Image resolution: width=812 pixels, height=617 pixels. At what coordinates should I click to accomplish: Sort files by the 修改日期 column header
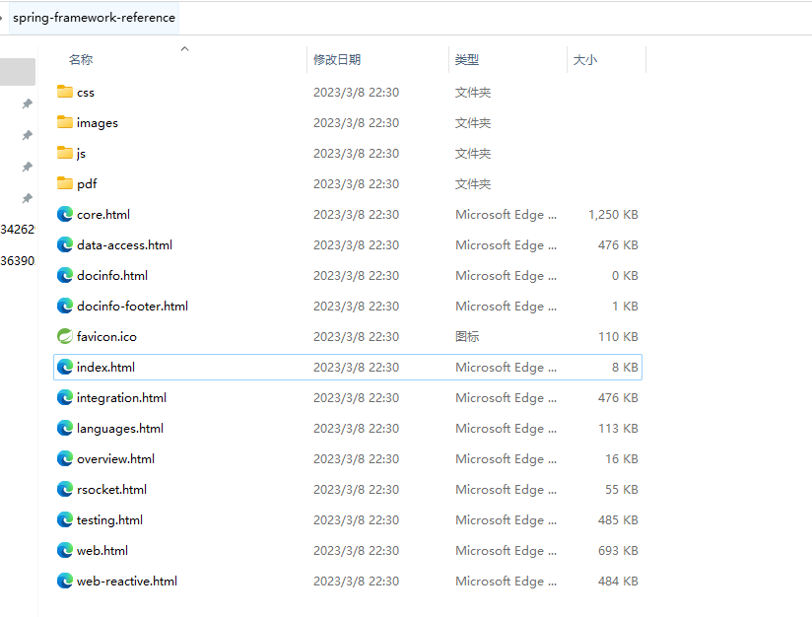(x=337, y=59)
